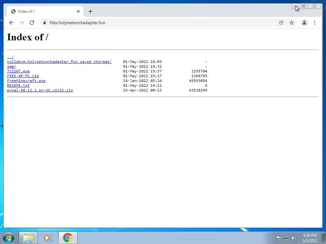Share this page using share icon
Viewport: 326px width, 244px height.
(x=281, y=23)
